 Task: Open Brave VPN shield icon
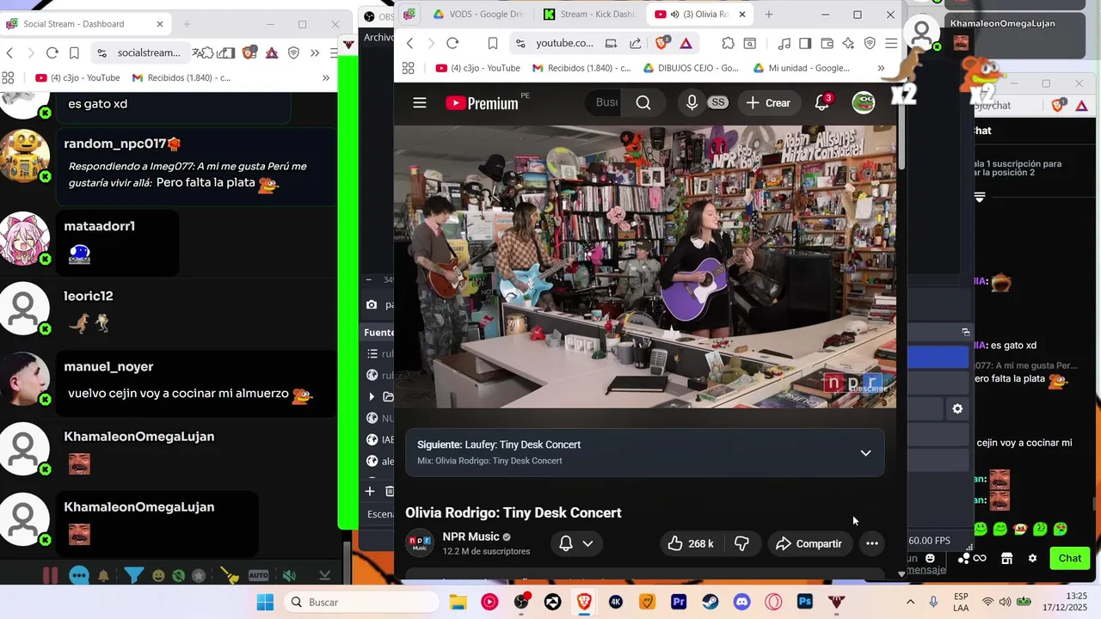click(x=870, y=43)
